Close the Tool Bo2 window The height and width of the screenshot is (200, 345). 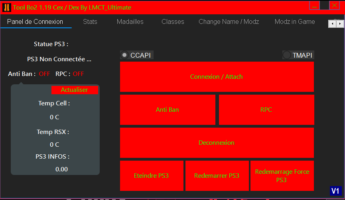pos(335,6)
